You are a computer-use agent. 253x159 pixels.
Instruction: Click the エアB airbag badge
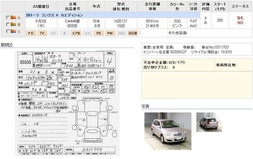[76, 33]
